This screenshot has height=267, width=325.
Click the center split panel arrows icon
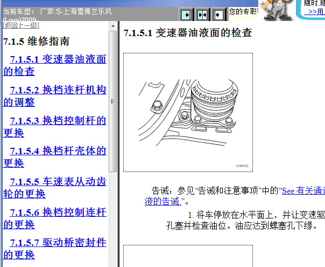(x=202, y=15)
